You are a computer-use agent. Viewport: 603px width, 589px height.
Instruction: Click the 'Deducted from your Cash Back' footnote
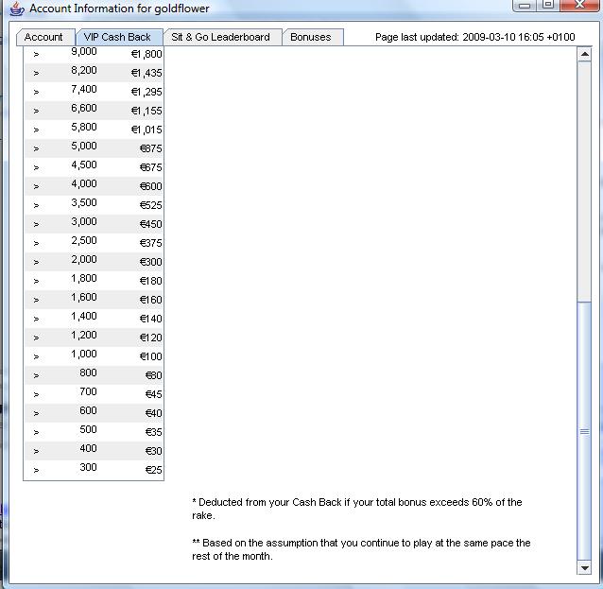(357, 509)
